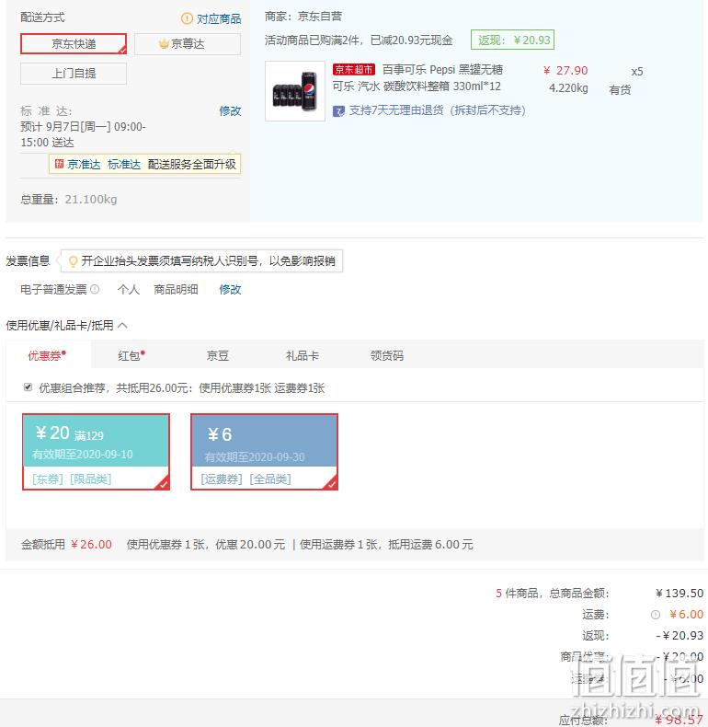Open the Pepsi product thumbnail
Screen dimensions: 708x727
294,91
